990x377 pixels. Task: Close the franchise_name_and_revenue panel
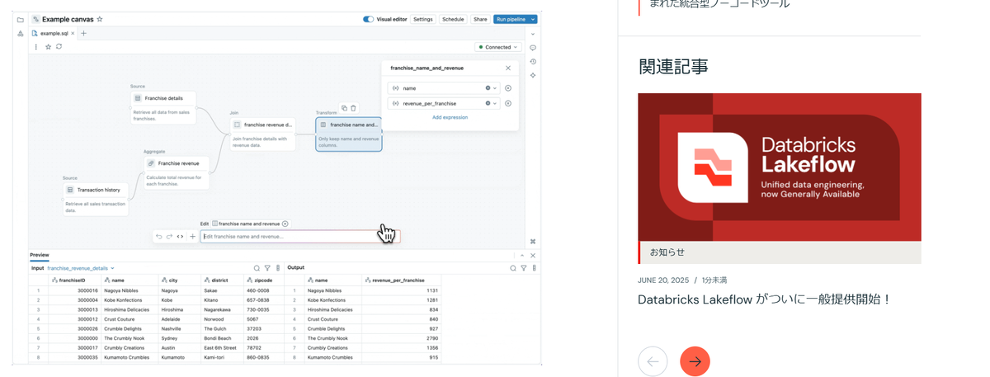click(x=508, y=68)
